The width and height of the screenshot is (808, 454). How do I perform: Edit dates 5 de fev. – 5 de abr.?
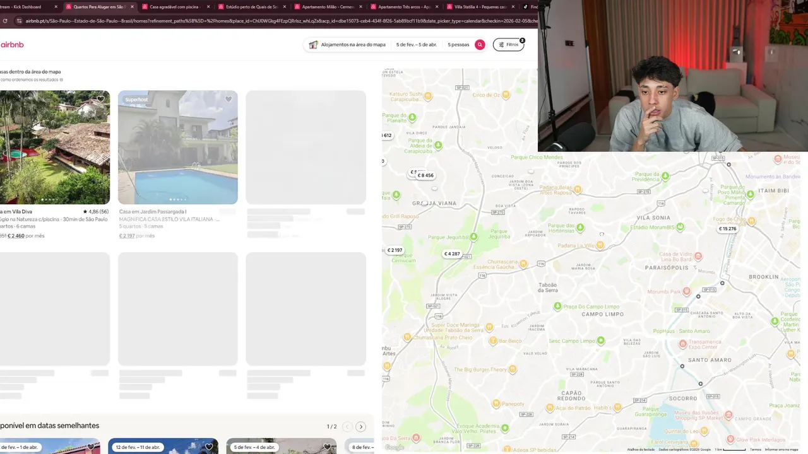(x=417, y=45)
